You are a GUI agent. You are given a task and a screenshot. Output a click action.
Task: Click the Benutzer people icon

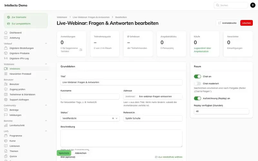click(6, 84)
